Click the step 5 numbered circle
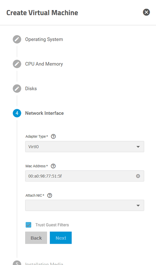This screenshot has height=265, width=156. (x=17, y=263)
